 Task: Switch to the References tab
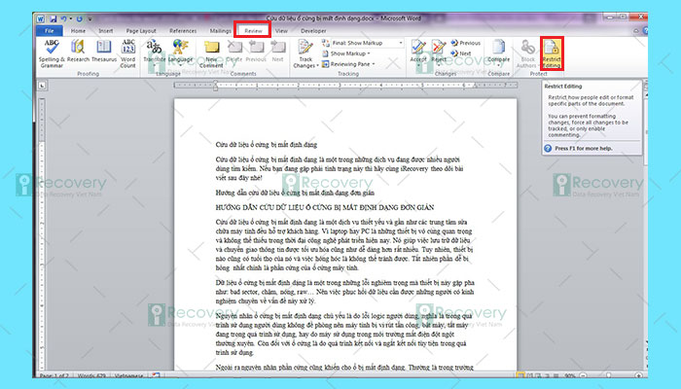coord(183,31)
